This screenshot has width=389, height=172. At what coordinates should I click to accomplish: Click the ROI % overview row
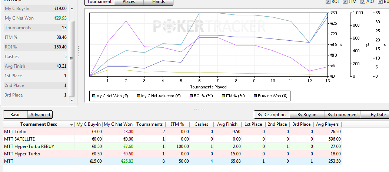[x=36, y=47]
